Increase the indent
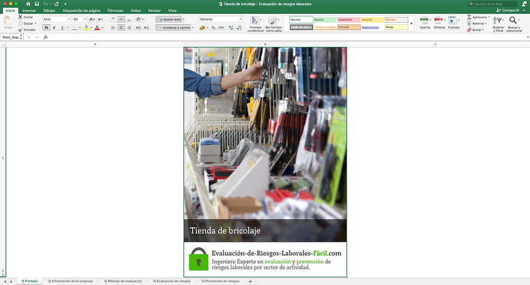530x285 pixels. 147,28
